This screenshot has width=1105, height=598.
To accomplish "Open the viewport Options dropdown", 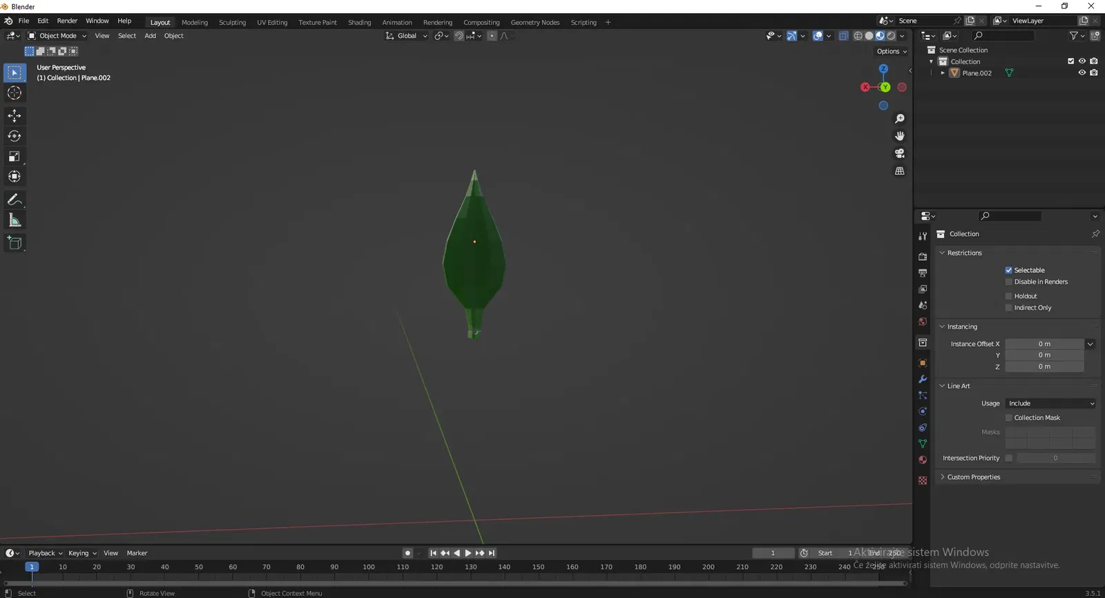I will [x=892, y=51].
